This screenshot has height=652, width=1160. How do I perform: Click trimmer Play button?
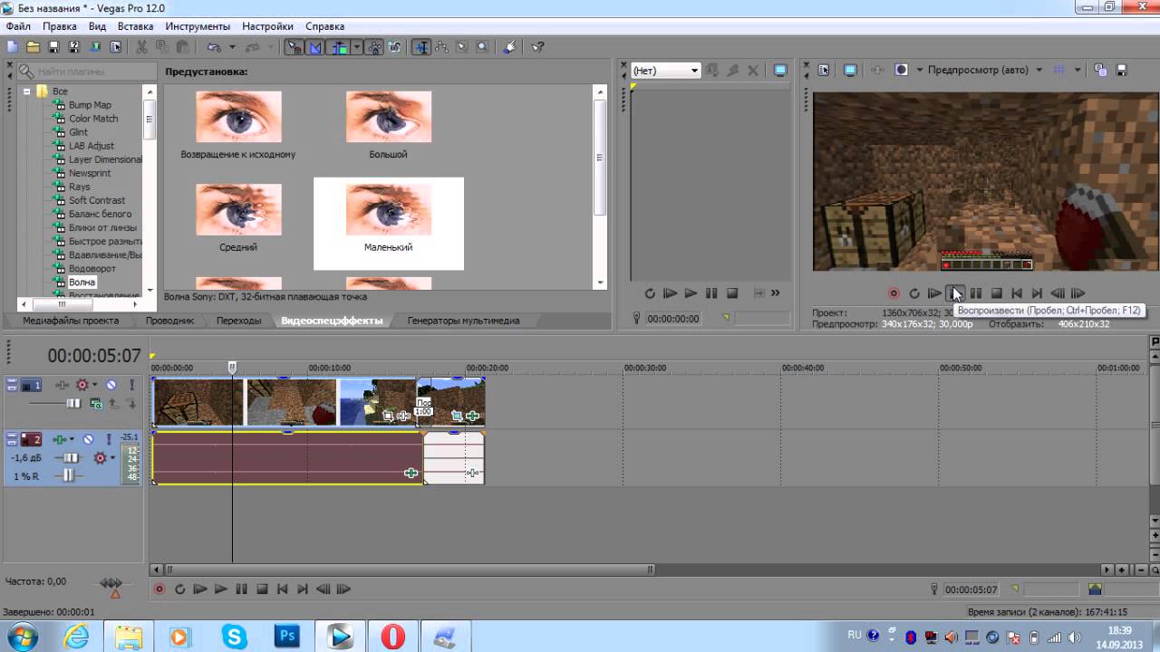coord(691,293)
